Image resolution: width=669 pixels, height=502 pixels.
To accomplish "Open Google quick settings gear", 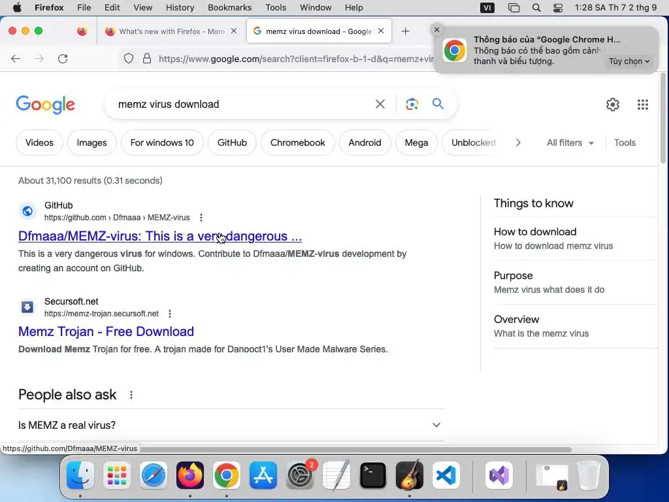I will point(613,104).
